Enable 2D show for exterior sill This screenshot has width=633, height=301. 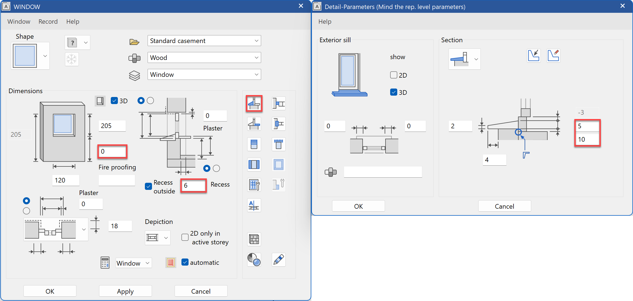pos(393,75)
